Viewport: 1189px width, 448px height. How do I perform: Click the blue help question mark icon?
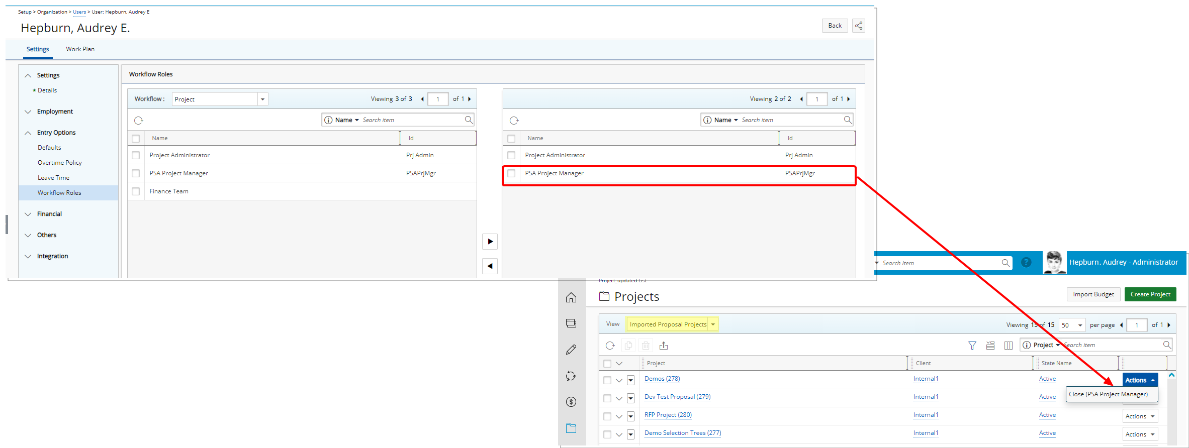[1027, 262]
